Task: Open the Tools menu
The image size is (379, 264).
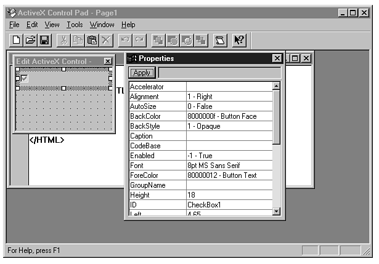Action: click(x=75, y=25)
